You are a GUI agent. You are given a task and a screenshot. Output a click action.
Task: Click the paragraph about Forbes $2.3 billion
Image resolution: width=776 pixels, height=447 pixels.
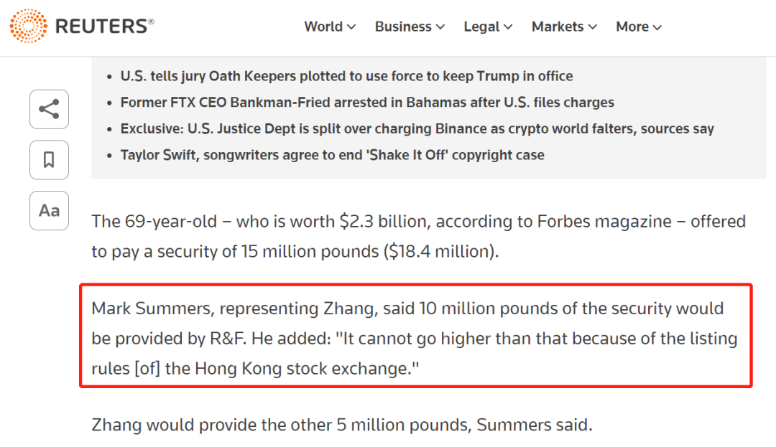coord(418,236)
